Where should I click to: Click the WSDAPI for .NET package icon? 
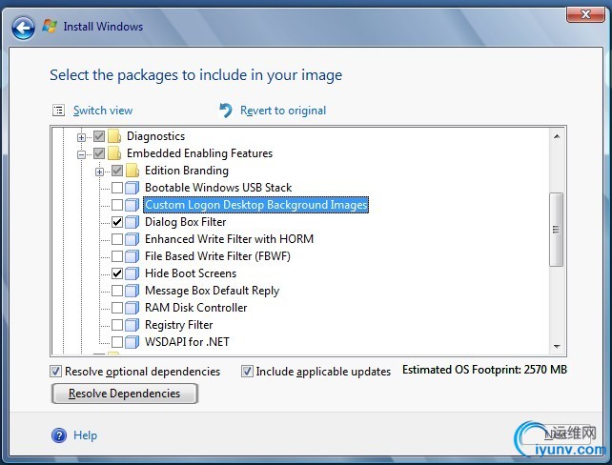[x=133, y=342]
